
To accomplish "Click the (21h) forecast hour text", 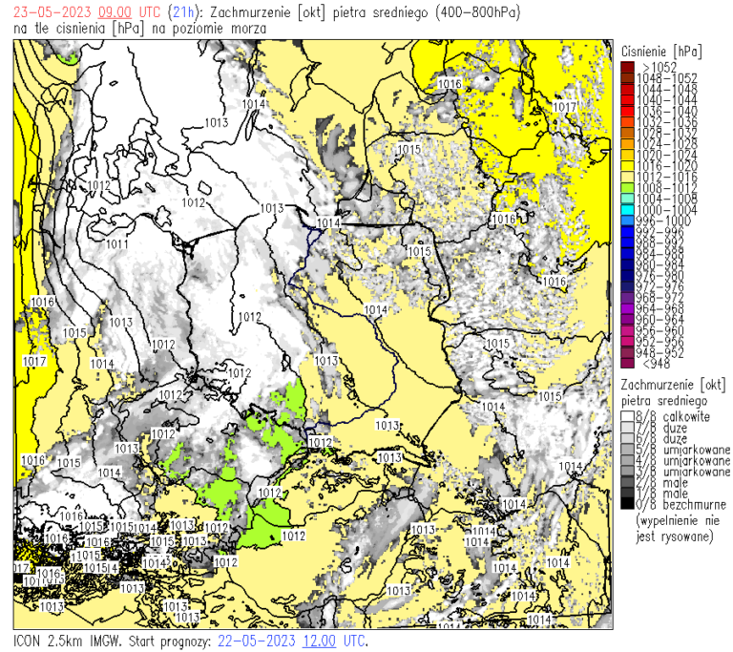I will tap(181, 11).
